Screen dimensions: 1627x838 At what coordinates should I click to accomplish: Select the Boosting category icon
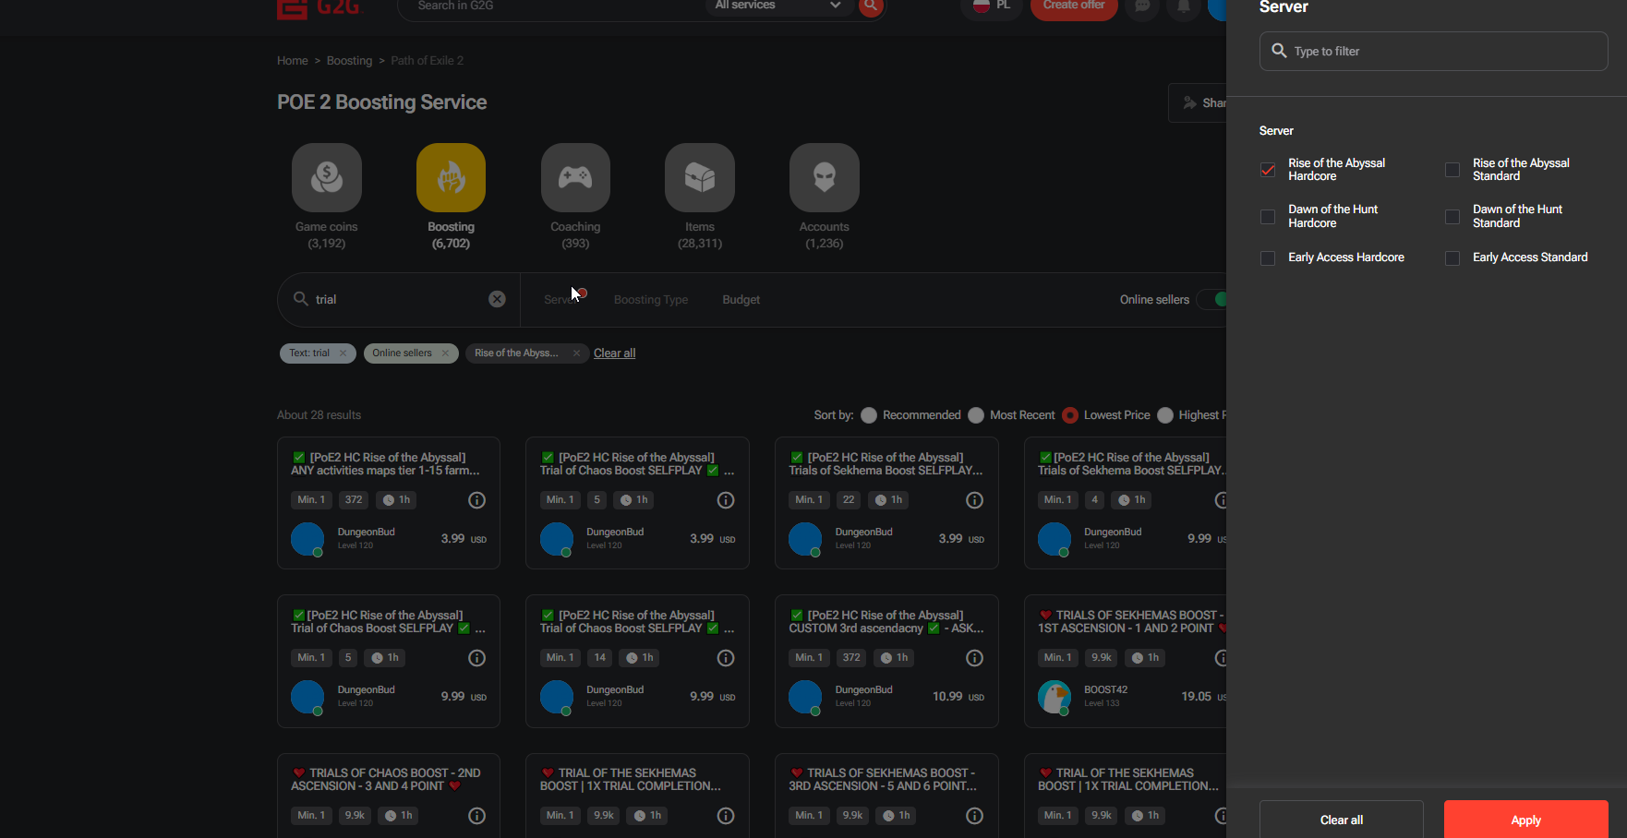[x=451, y=177]
